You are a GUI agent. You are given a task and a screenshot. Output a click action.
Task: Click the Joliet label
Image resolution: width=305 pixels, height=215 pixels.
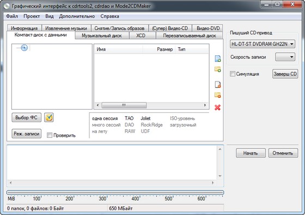pyautogui.click(x=145, y=118)
